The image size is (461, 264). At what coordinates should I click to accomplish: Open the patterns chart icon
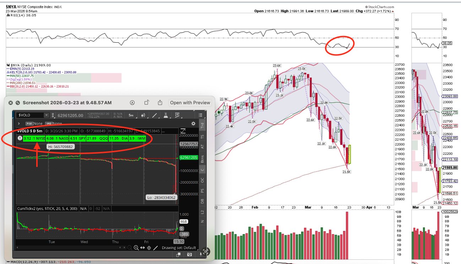[177, 115]
